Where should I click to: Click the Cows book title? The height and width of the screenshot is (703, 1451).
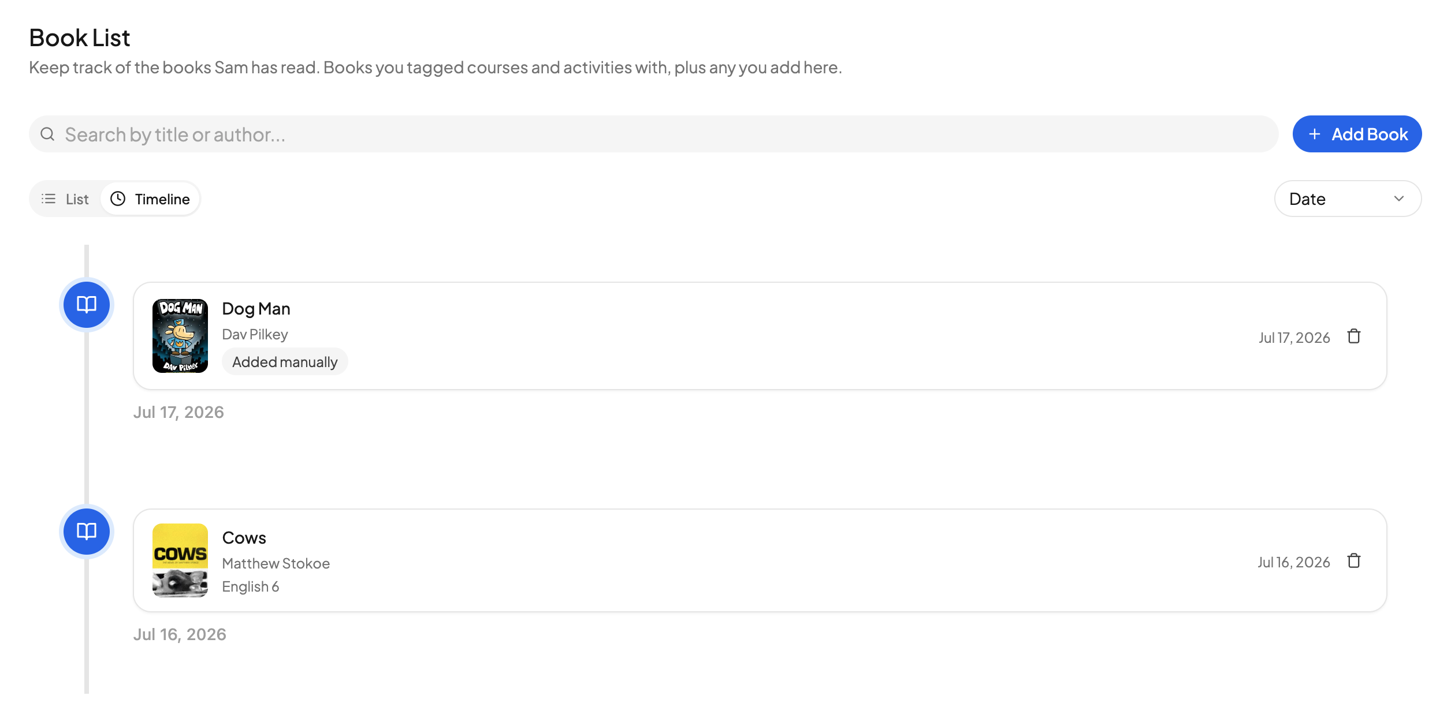pos(244,538)
